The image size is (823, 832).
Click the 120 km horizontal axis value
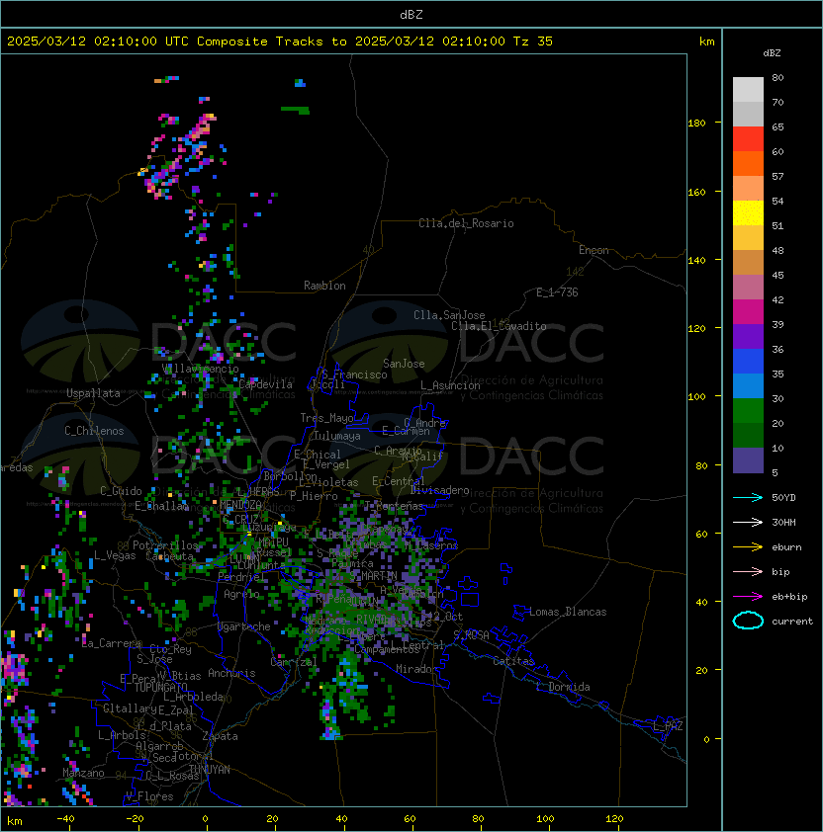tap(614, 819)
